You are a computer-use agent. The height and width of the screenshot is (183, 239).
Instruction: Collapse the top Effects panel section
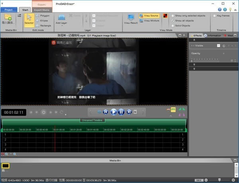tap(194, 40)
